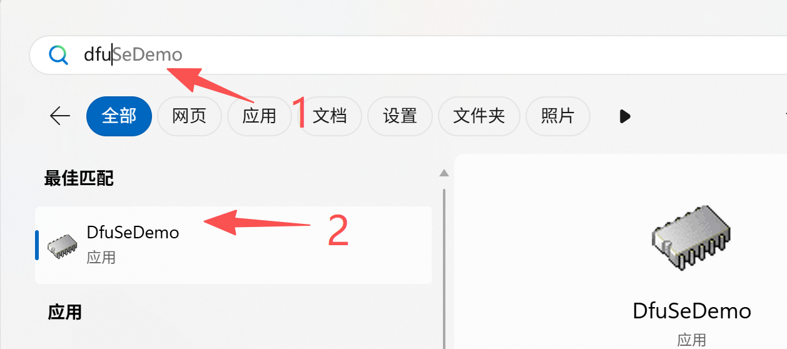
Task: Click the 应用 subtitle under the DfuSeDemo result
Action: [101, 257]
